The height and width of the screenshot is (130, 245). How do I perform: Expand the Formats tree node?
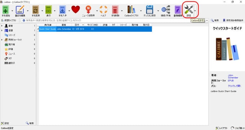pyautogui.click(x=2, y=40)
